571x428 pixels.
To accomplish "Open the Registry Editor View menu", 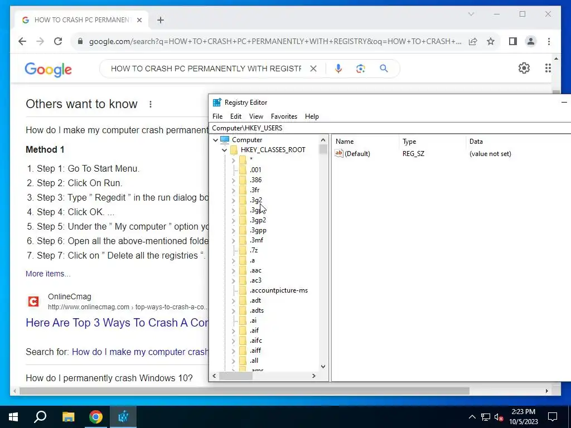I will point(256,116).
